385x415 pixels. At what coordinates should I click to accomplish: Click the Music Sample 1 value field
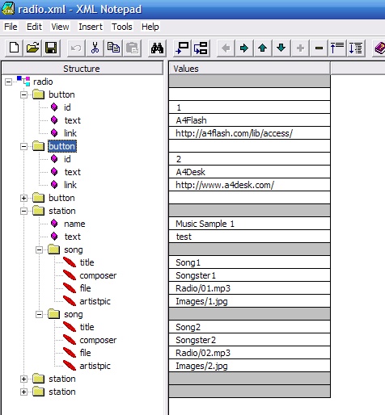point(249,224)
